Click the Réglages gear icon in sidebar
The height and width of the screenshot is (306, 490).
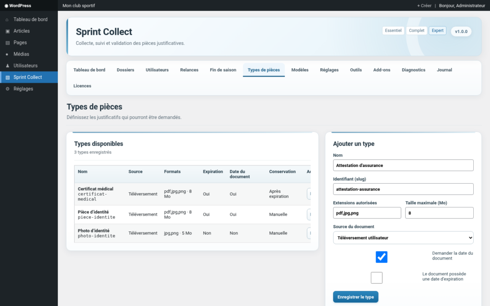click(8, 88)
